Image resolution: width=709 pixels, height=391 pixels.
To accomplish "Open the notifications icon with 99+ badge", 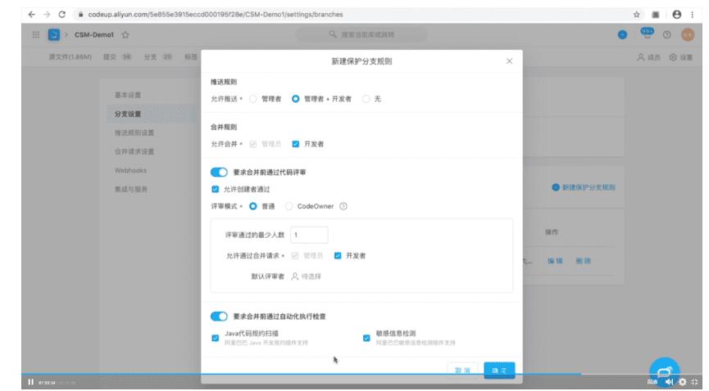I will coord(647,34).
